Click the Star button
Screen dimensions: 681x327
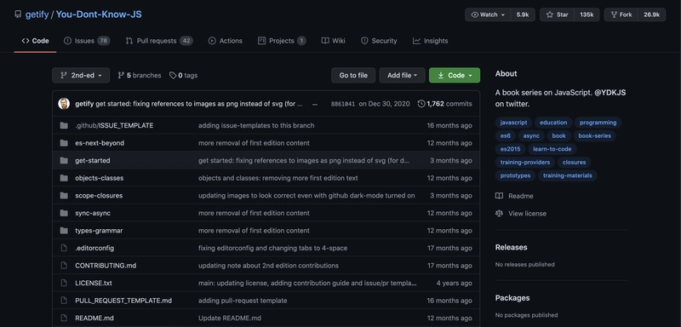(558, 14)
